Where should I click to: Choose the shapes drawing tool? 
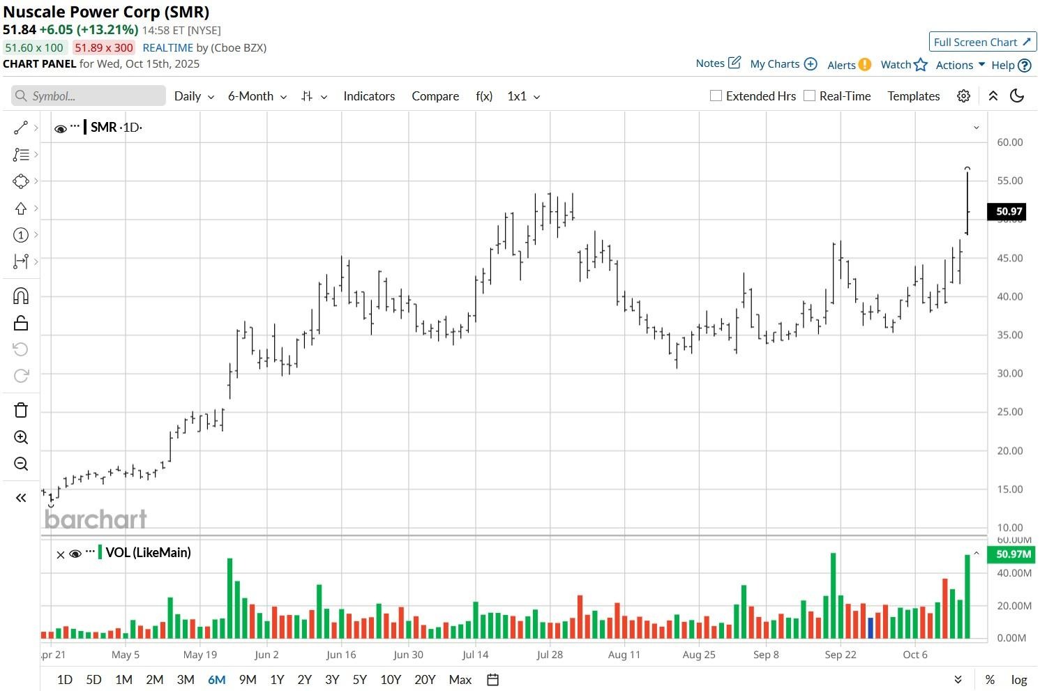[21, 181]
